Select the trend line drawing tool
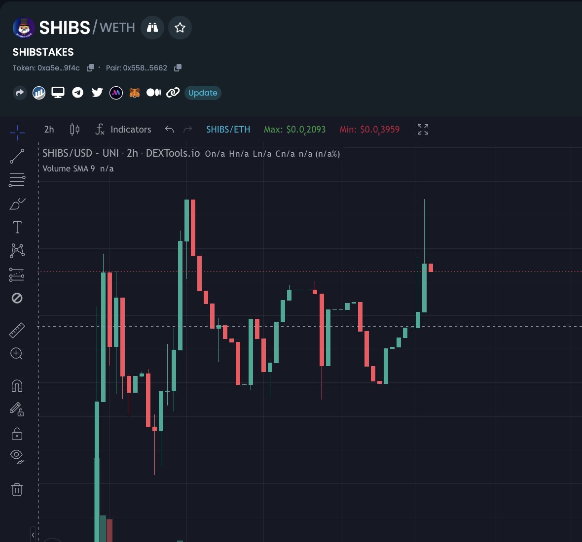 click(17, 156)
